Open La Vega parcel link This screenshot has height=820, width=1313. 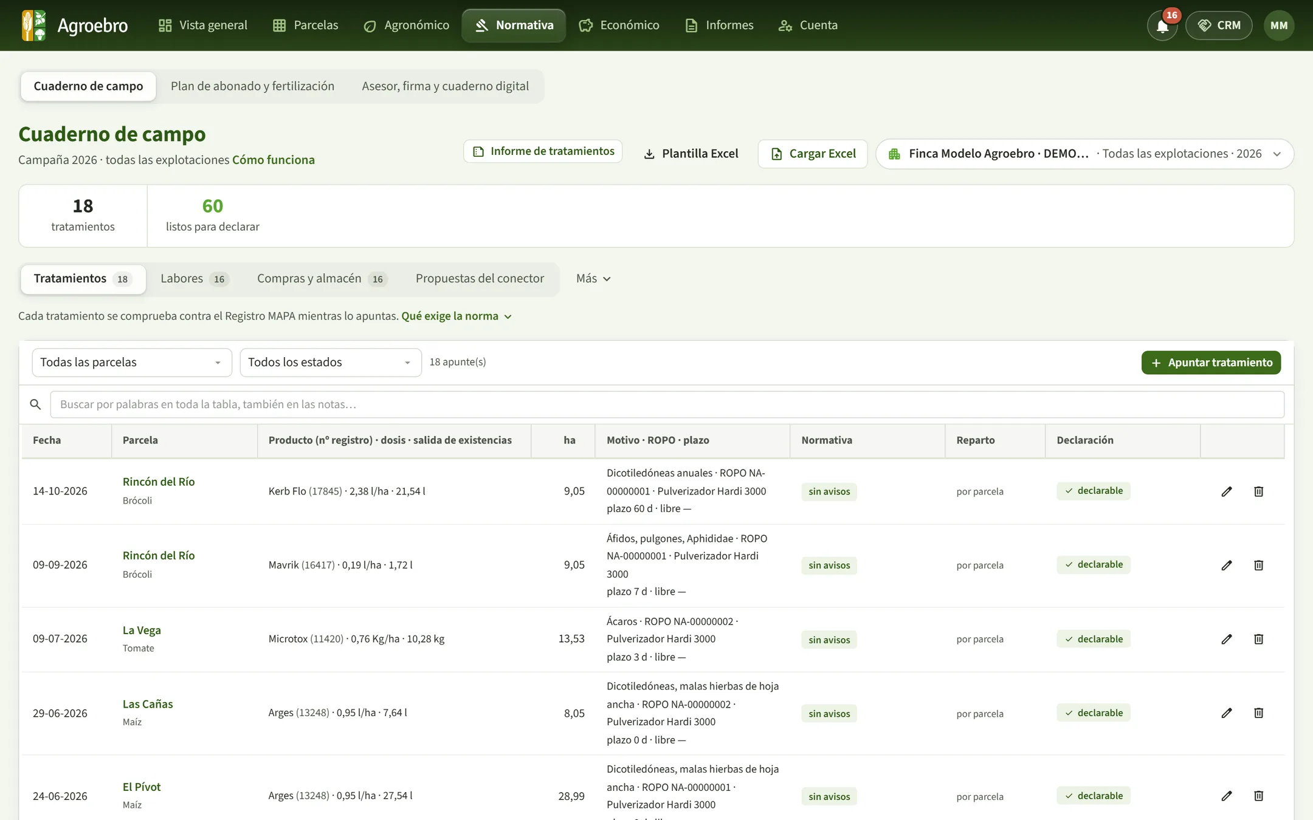point(142,630)
